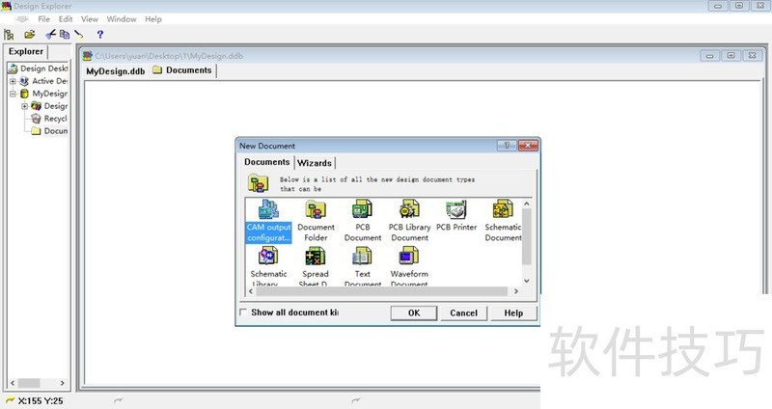
Task: Select the Documents folder tab in MyDesign window
Action: point(182,70)
